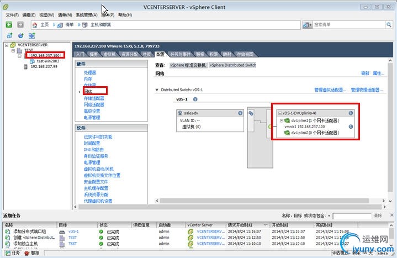Open 处理器 hardware link
397x258 pixels.
[90, 72]
